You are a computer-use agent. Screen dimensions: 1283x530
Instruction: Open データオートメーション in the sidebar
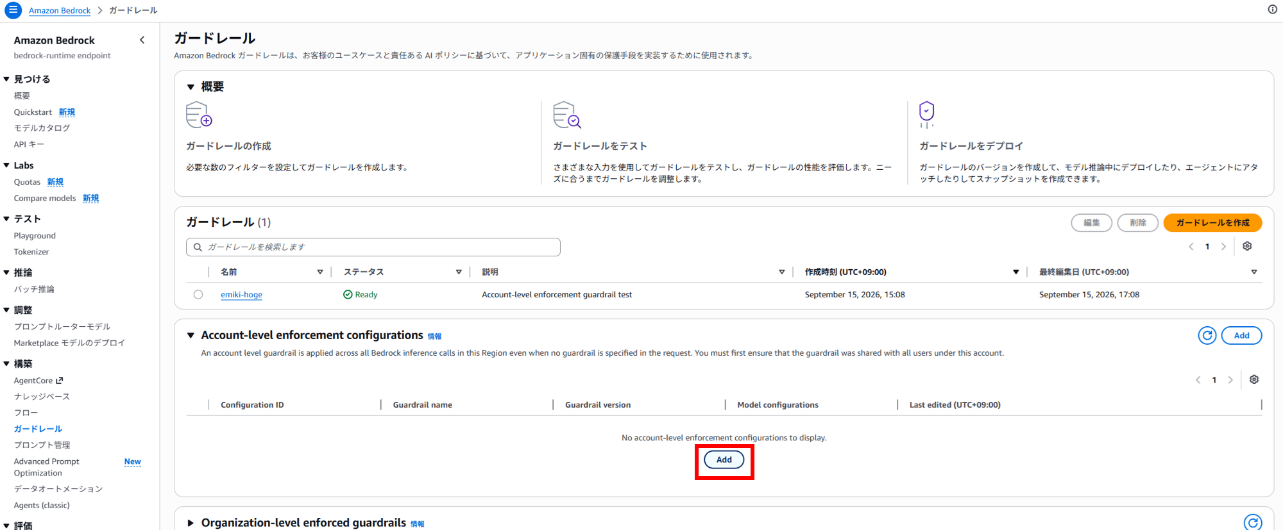click(58, 489)
